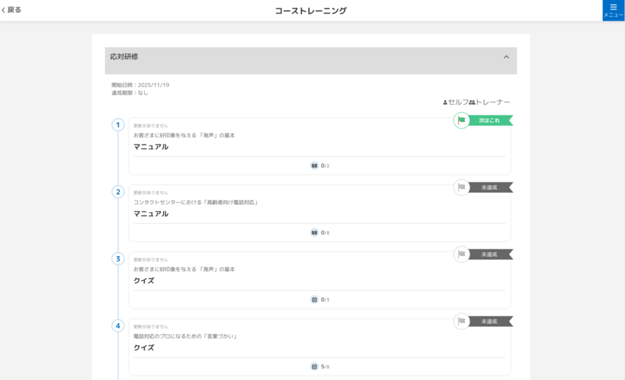
Task: Click the green flag icon on step 1
Action: click(x=461, y=120)
